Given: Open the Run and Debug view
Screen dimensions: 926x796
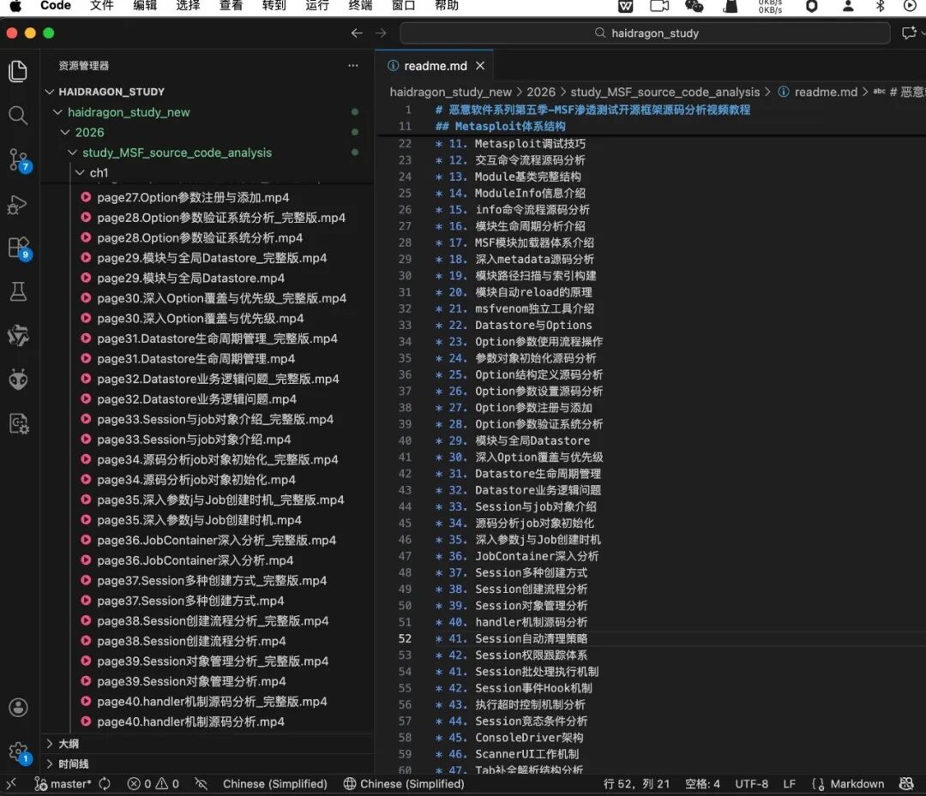Looking at the screenshot, I should (x=18, y=205).
